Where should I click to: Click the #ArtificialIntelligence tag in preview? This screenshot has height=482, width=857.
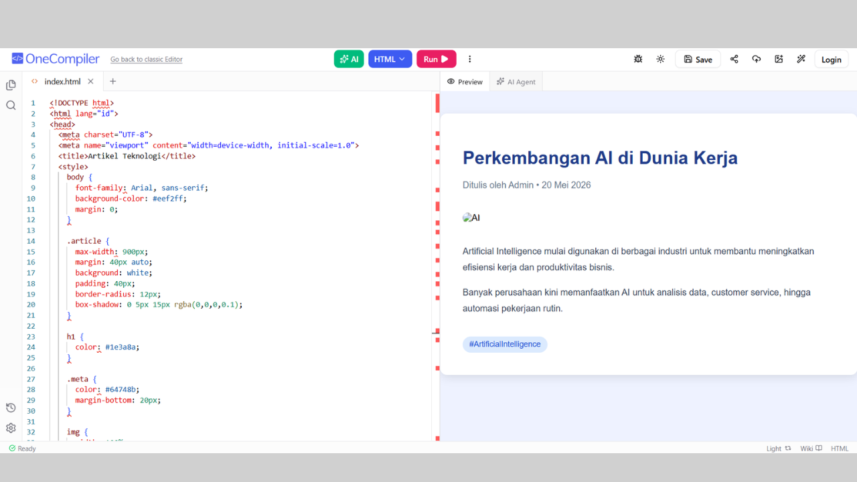pos(505,344)
